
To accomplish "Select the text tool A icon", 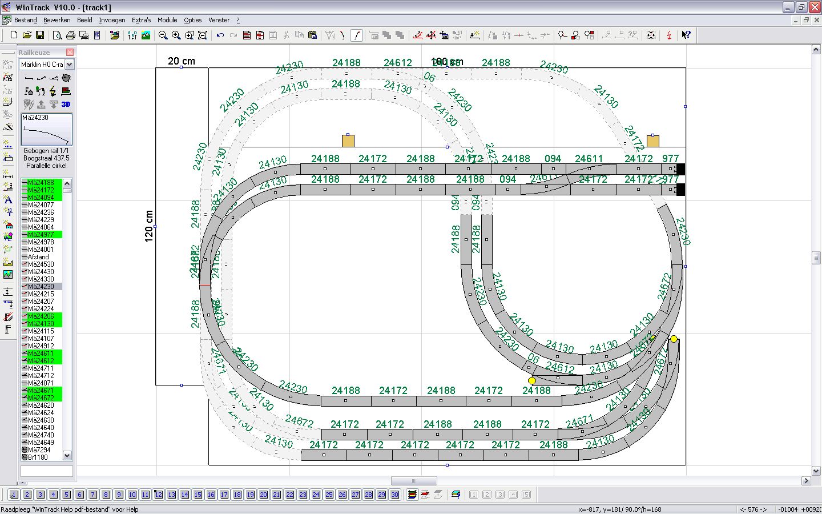I will (x=8, y=199).
